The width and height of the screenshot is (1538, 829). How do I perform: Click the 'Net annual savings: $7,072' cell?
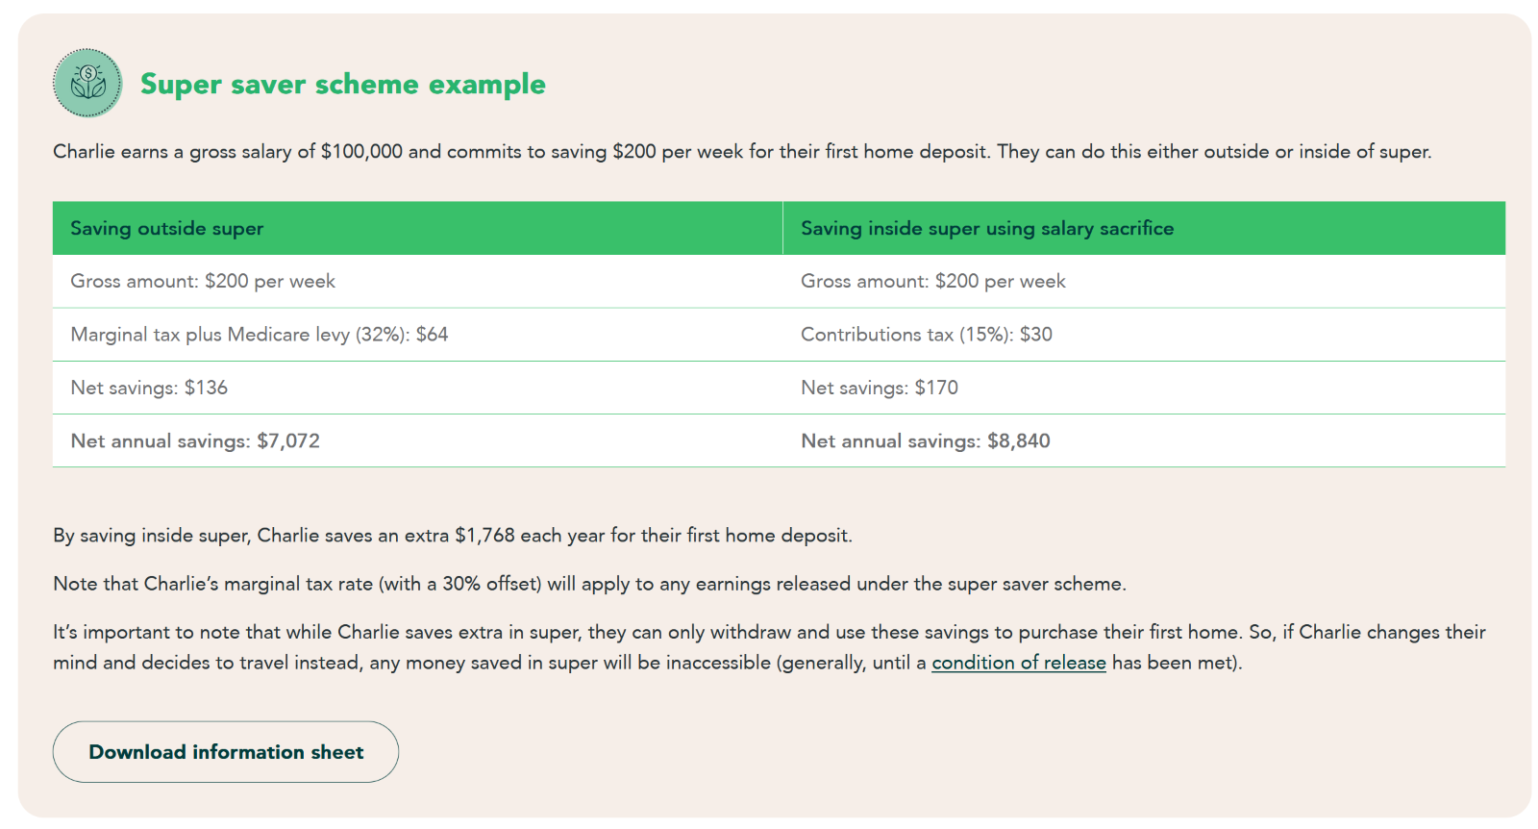coord(195,441)
